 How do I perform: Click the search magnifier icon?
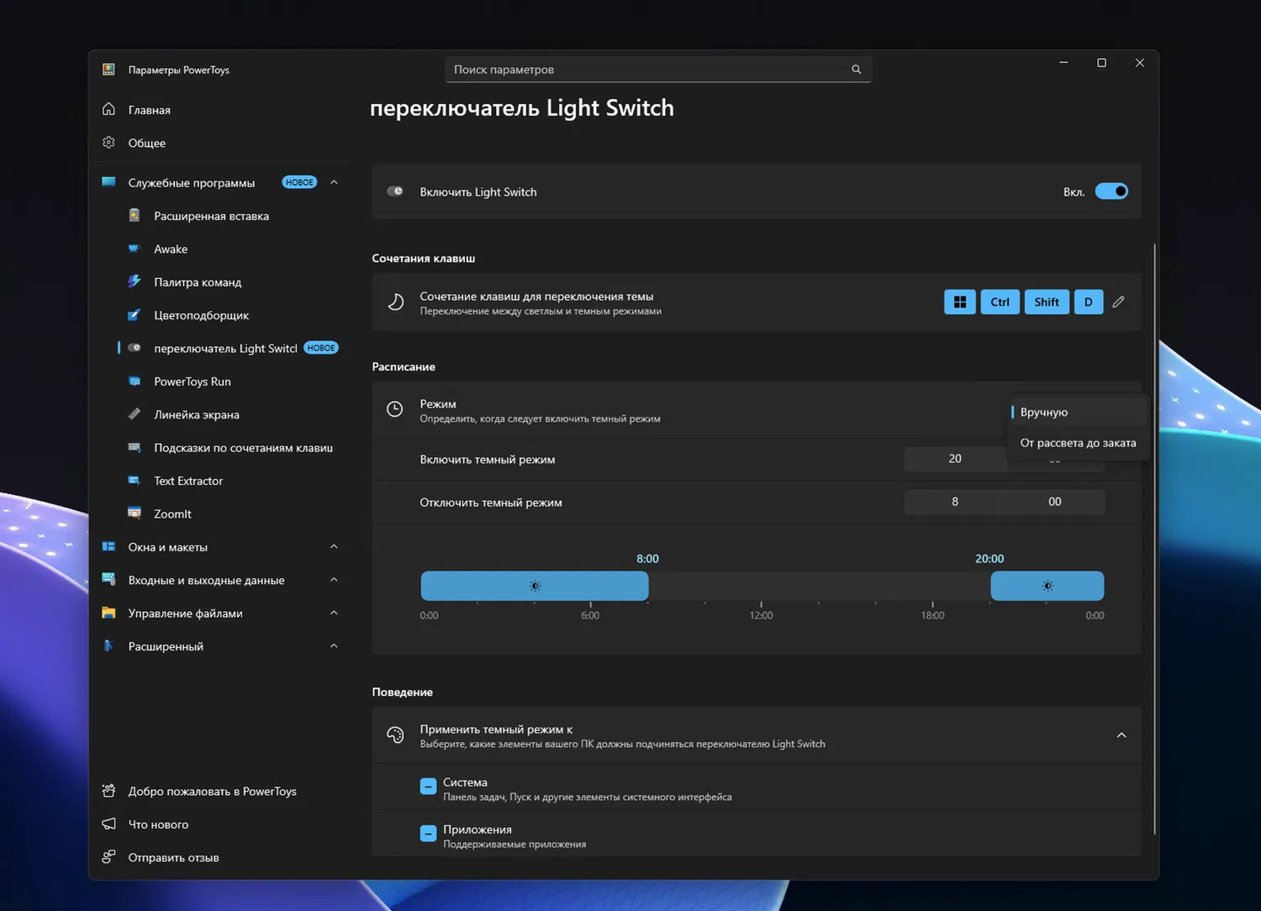coord(856,70)
